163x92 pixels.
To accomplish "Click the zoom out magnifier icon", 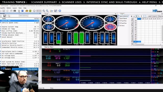I will 47,11.
